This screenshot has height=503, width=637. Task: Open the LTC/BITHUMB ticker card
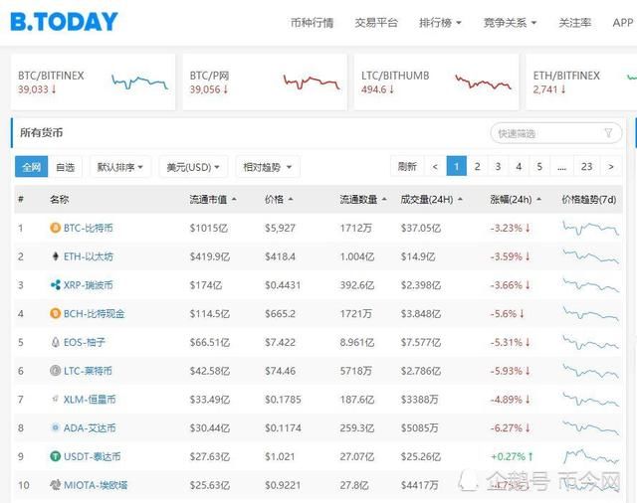click(x=437, y=82)
